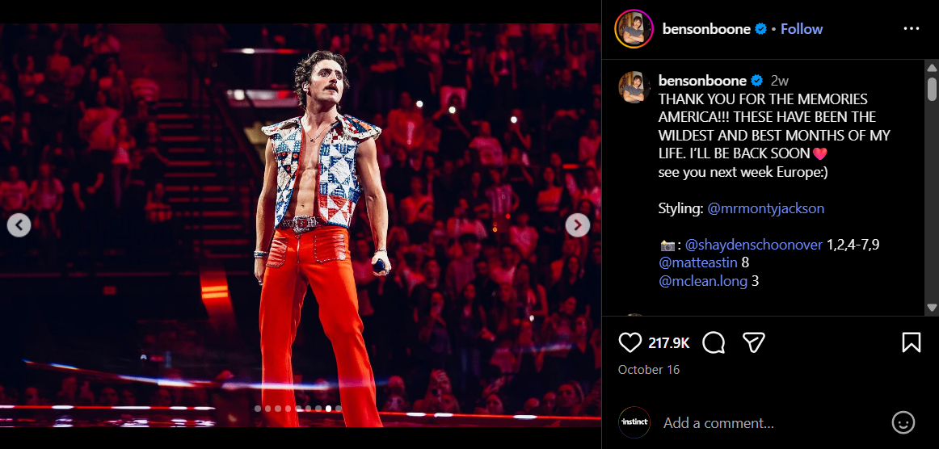The width and height of the screenshot is (939, 449).
Task: Go to the previous photo in the carousel
Action: click(x=19, y=225)
